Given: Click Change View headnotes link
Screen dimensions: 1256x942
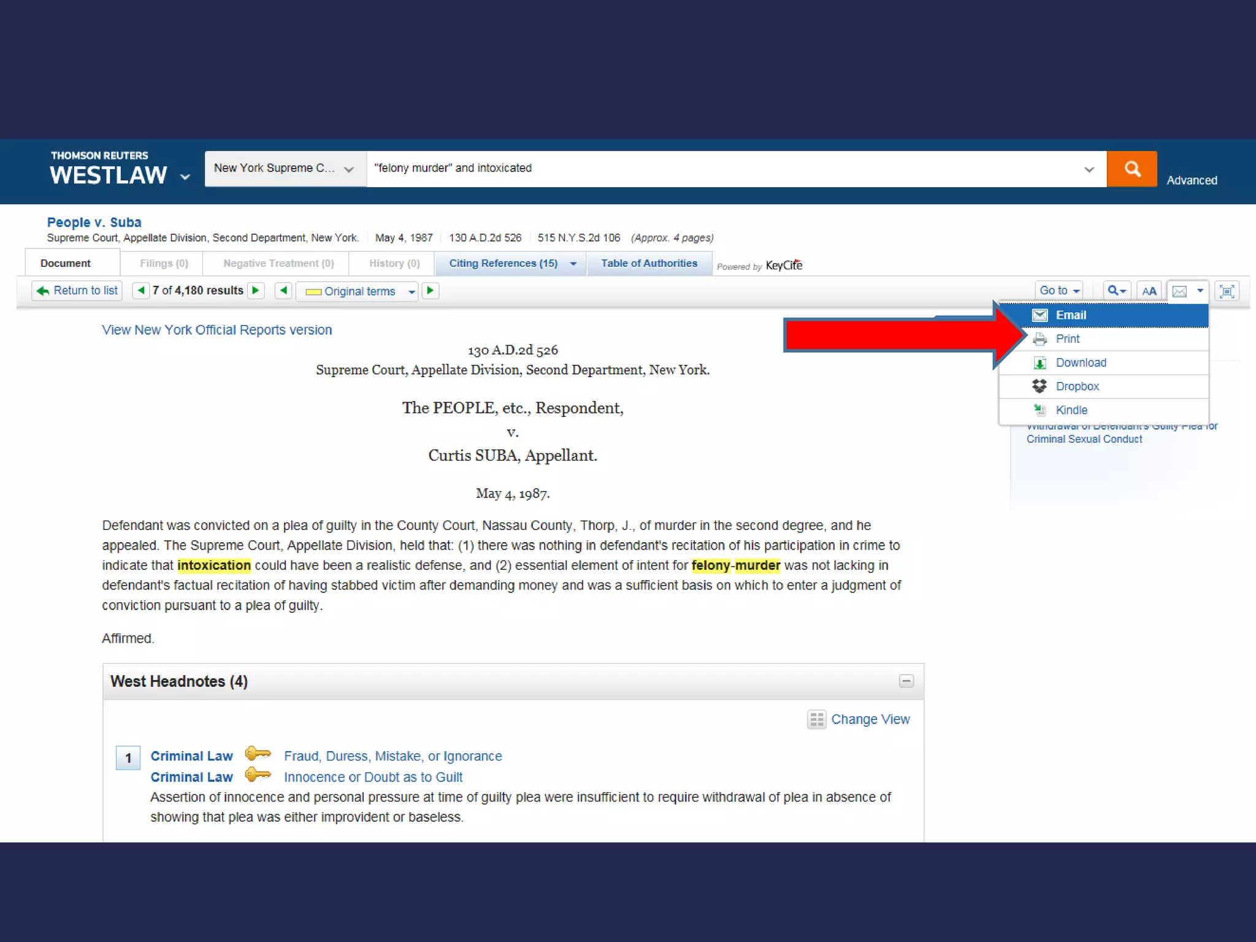Looking at the screenshot, I should (x=870, y=719).
